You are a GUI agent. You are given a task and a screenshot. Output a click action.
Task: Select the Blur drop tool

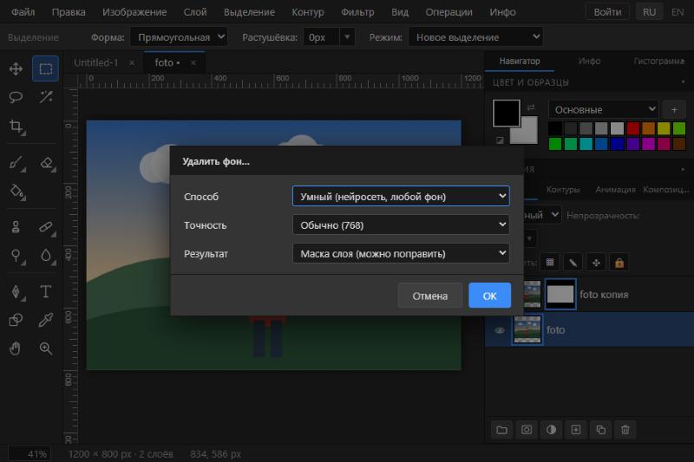(46, 256)
